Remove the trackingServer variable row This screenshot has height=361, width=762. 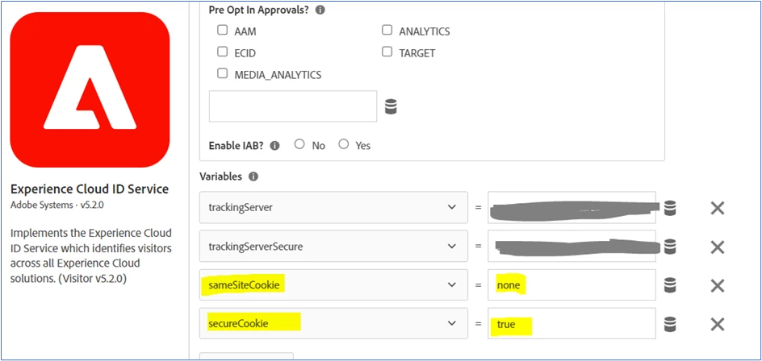(x=718, y=208)
